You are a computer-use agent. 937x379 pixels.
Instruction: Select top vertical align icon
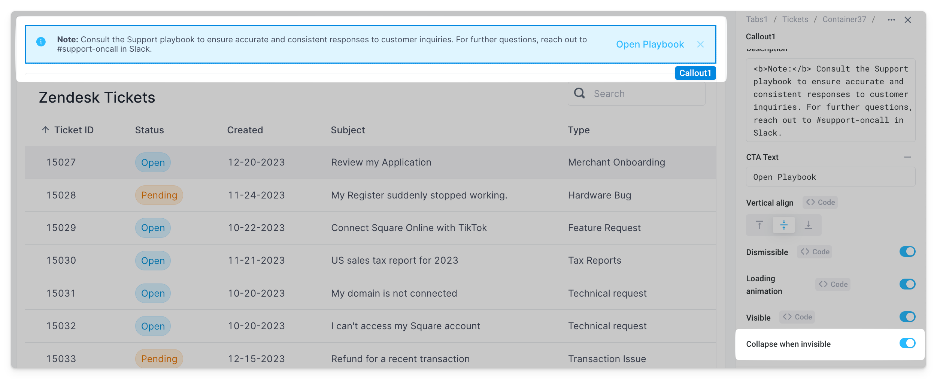click(759, 225)
